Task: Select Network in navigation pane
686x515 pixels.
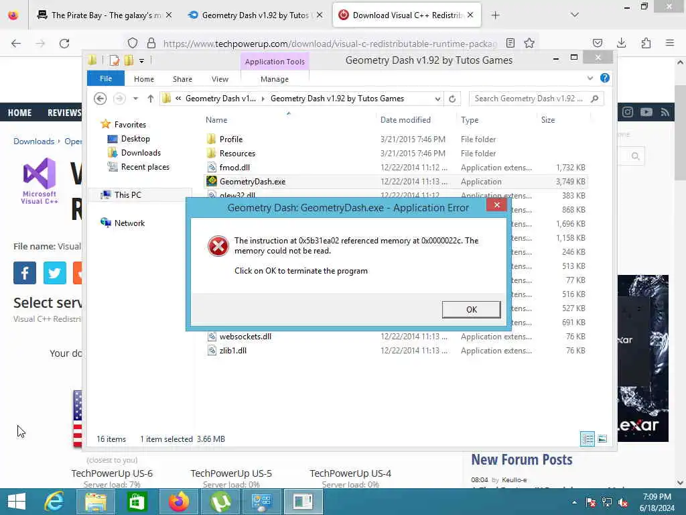Action: tap(129, 223)
